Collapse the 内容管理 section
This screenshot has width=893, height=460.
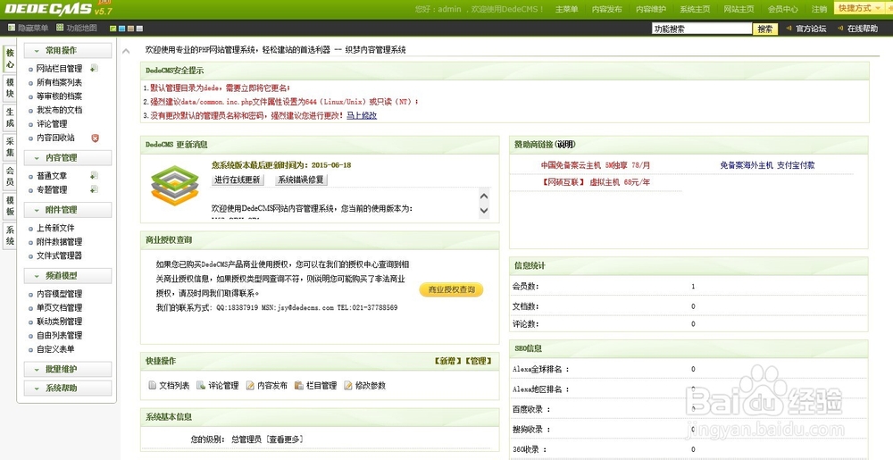(x=69, y=158)
